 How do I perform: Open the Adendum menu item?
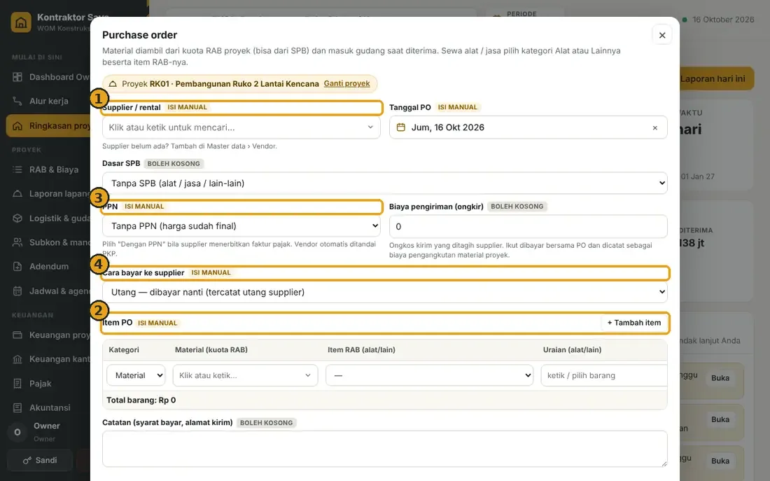coord(49,266)
